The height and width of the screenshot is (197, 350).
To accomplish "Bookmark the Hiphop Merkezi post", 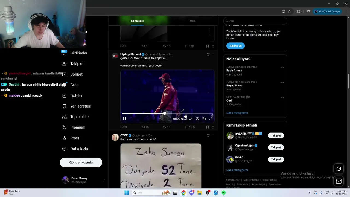I will [x=208, y=127].
